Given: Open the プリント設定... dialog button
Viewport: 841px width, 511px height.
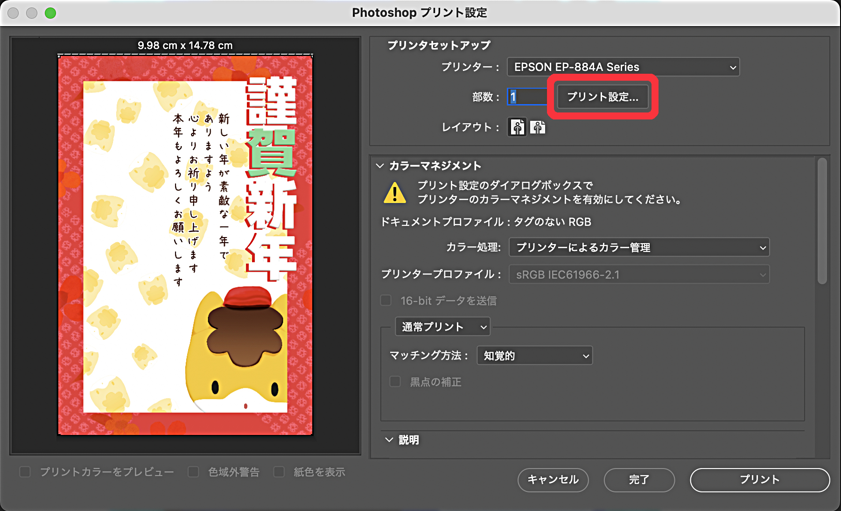Looking at the screenshot, I should tap(603, 97).
